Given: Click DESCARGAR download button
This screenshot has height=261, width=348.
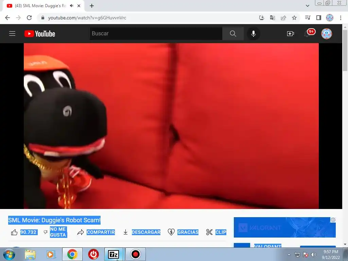Looking at the screenshot, I should (x=142, y=232).
